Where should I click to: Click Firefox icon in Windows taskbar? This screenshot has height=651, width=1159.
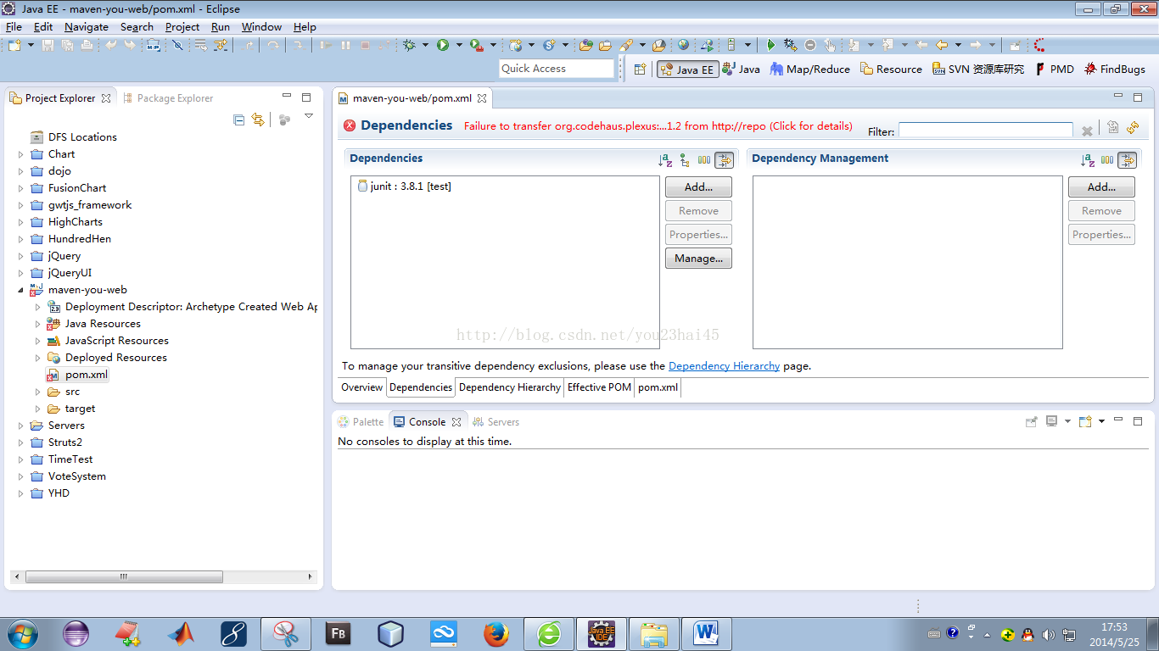[496, 633]
